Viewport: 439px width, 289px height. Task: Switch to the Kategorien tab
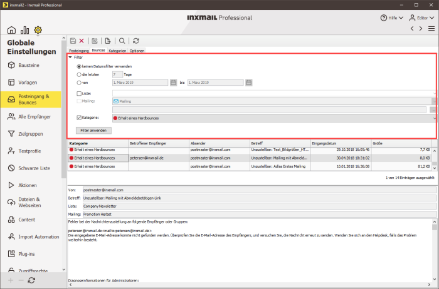click(x=117, y=51)
